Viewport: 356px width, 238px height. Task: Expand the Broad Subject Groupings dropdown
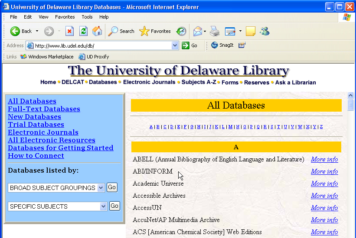click(101, 188)
